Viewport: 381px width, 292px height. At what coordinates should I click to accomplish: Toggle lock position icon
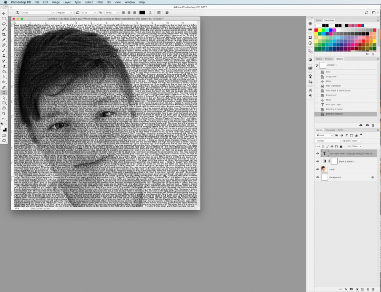click(332, 146)
